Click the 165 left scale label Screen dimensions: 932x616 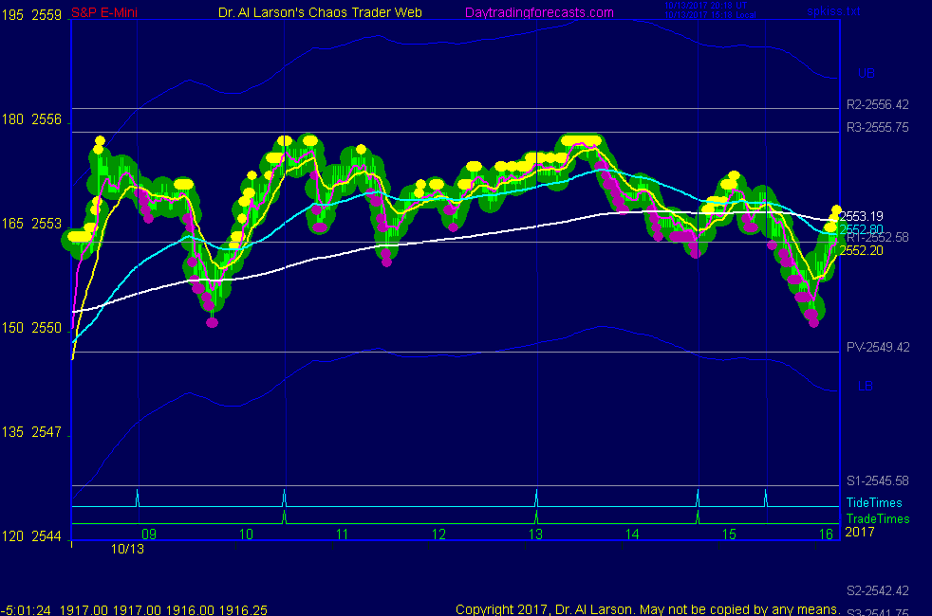point(12,223)
